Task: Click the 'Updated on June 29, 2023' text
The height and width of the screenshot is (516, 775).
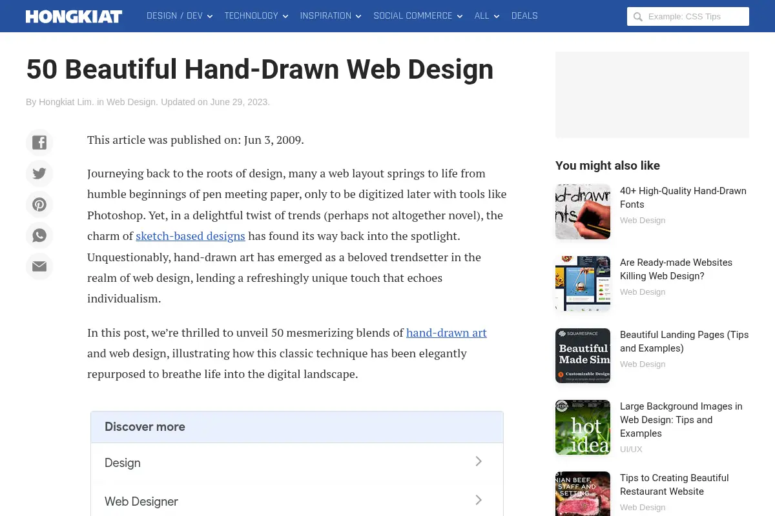Action: pos(215,102)
